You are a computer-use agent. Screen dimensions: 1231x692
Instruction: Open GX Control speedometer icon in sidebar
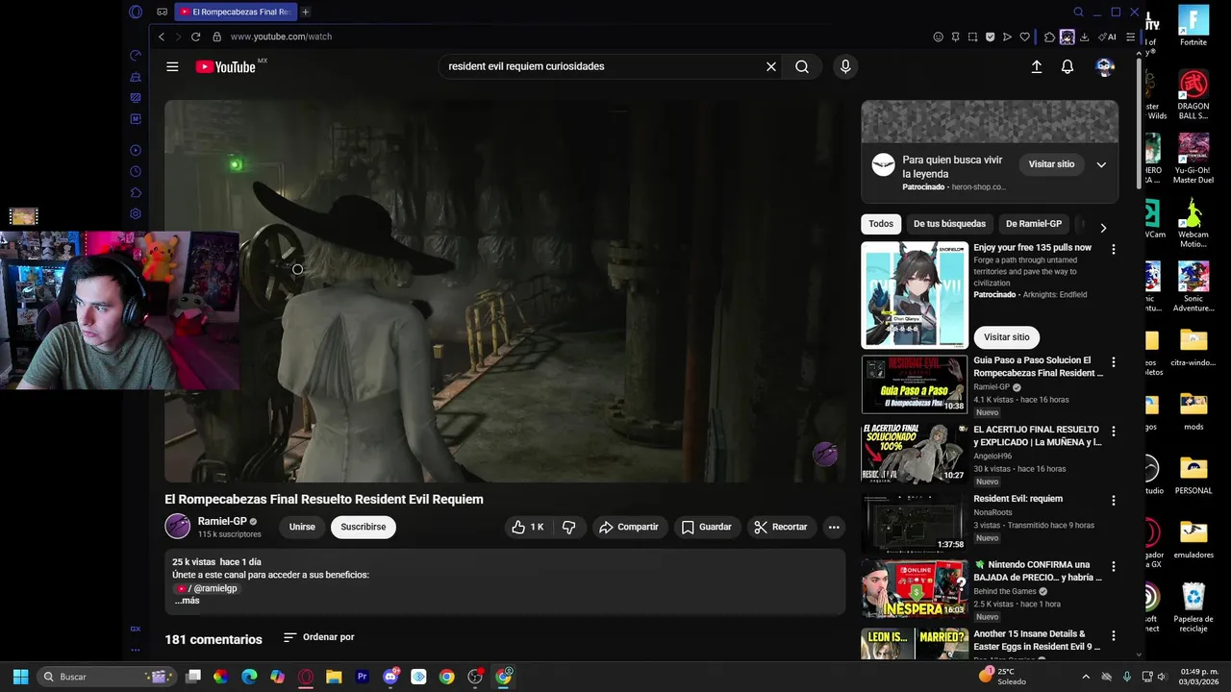136,55
